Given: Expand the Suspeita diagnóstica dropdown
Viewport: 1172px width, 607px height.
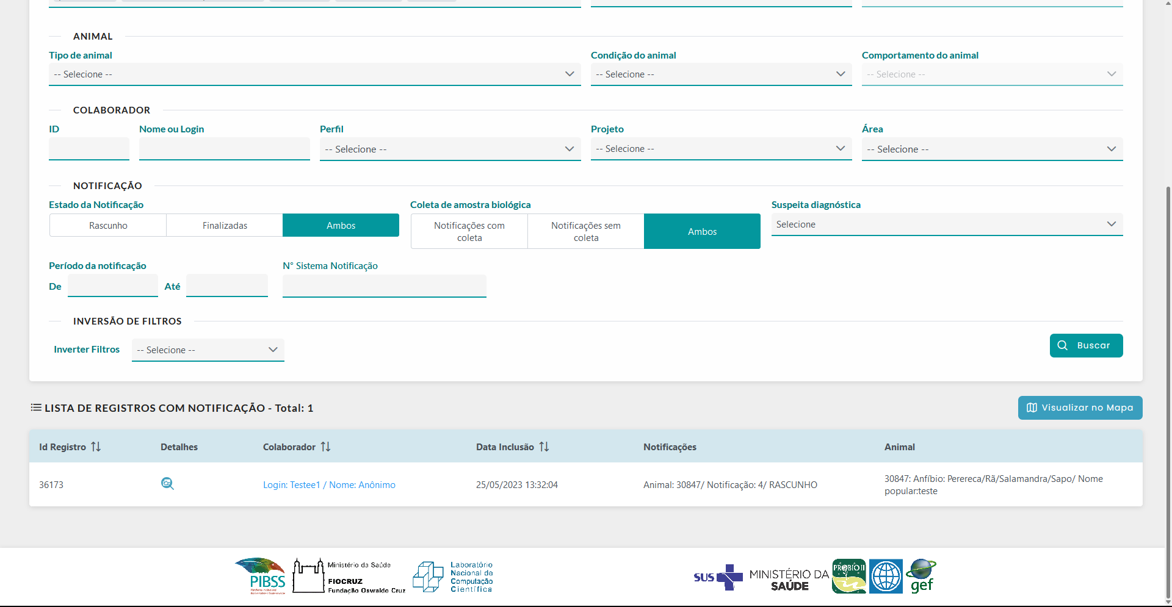Looking at the screenshot, I should pyautogui.click(x=946, y=224).
